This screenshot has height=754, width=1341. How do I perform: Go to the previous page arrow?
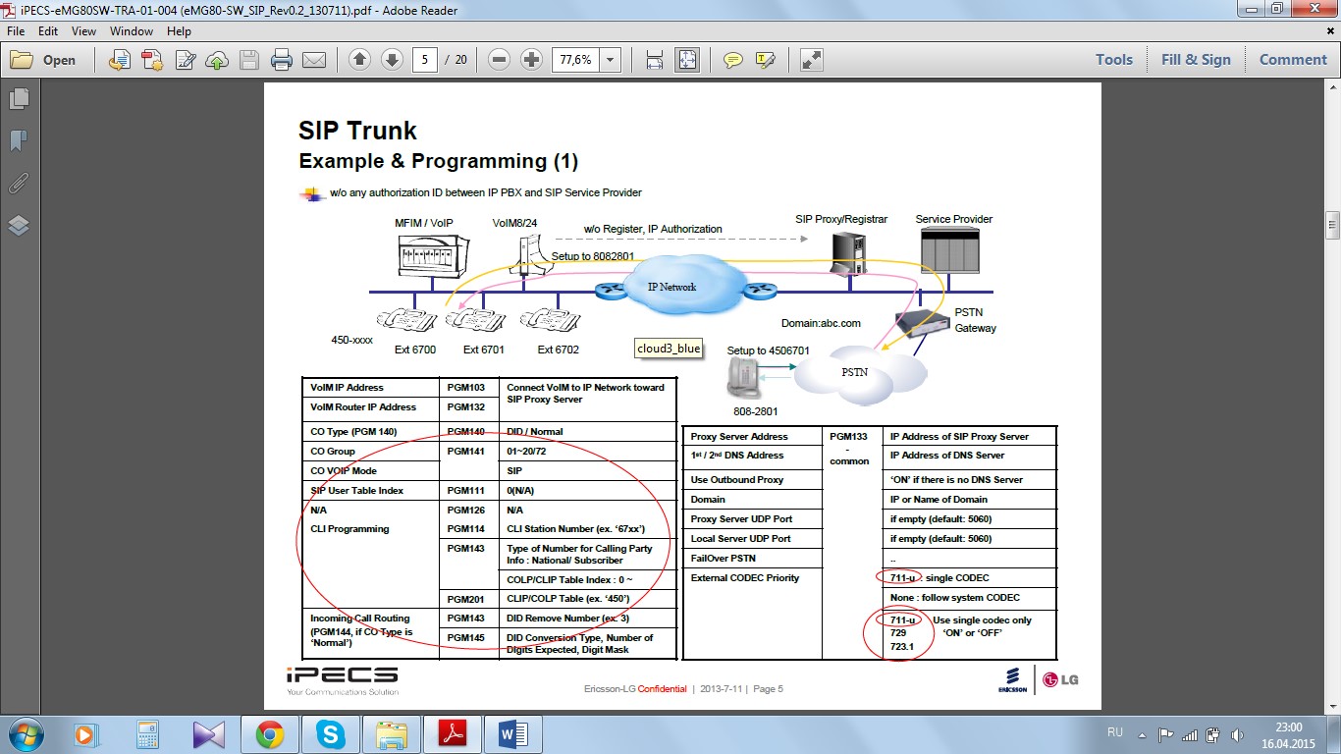[x=359, y=60]
